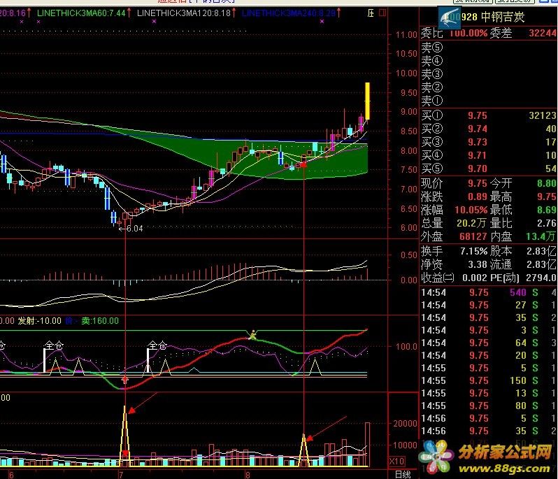Click the 11.00 price axis label

coord(406,35)
